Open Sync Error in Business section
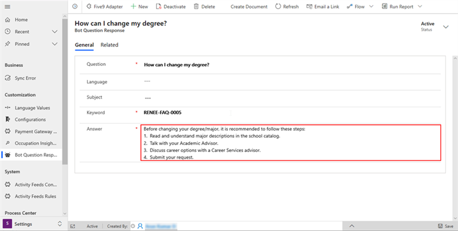The image size is (458, 231). tap(25, 78)
